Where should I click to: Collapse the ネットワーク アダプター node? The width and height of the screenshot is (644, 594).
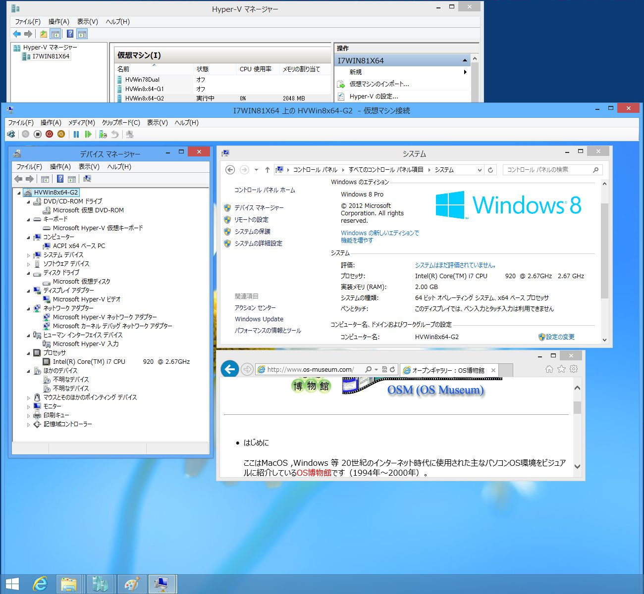click(28, 308)
